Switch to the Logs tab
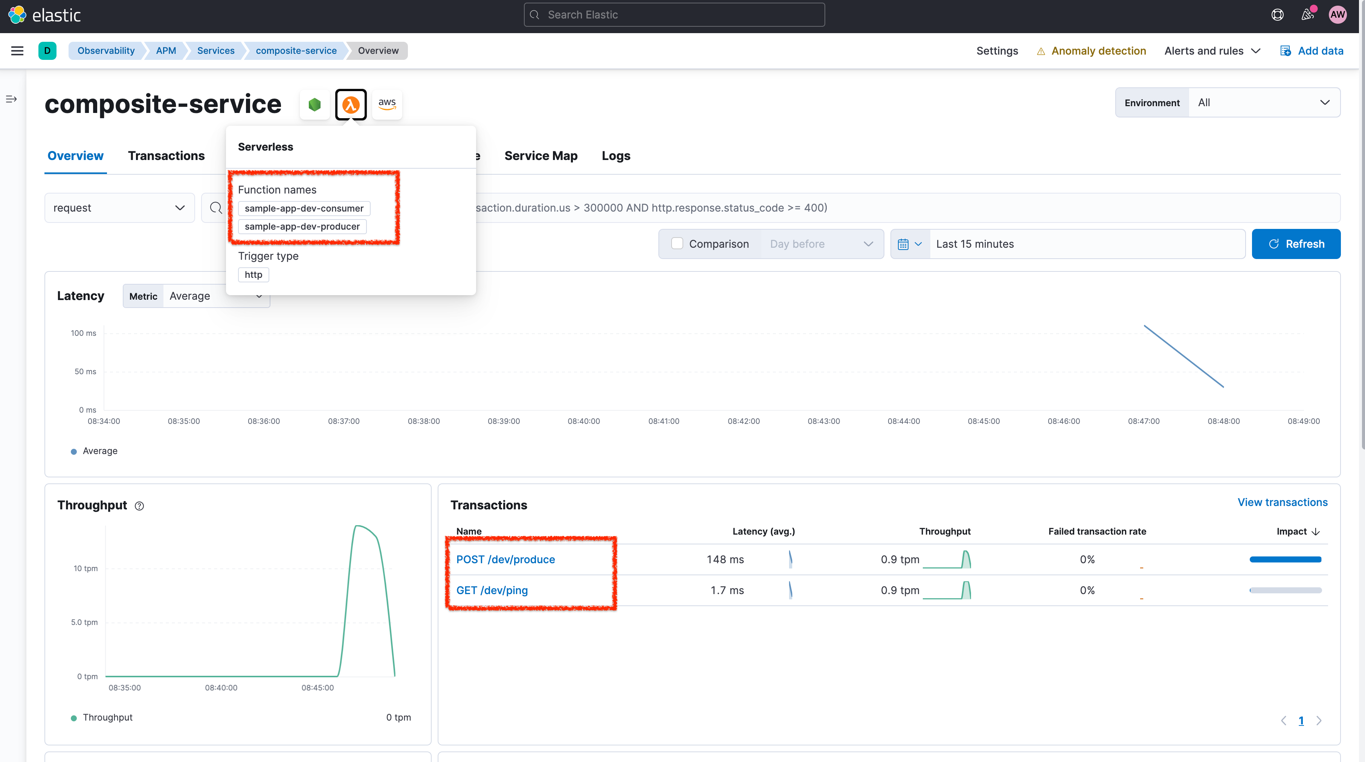Screen dimensions: 1365x762 click(615, 155)
